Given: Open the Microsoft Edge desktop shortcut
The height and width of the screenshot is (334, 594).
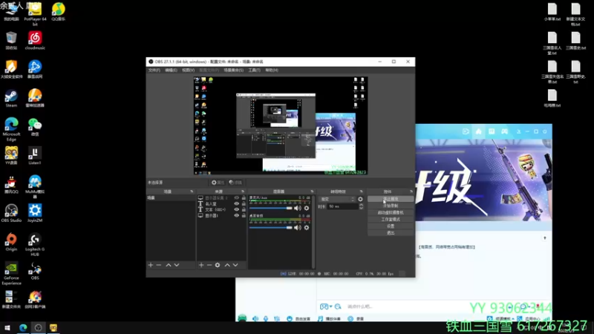Looking at the screenshot, I should point(11,129).
